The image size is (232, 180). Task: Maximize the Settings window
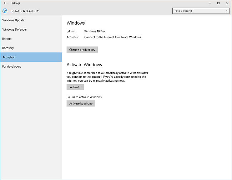click(218, 3)
